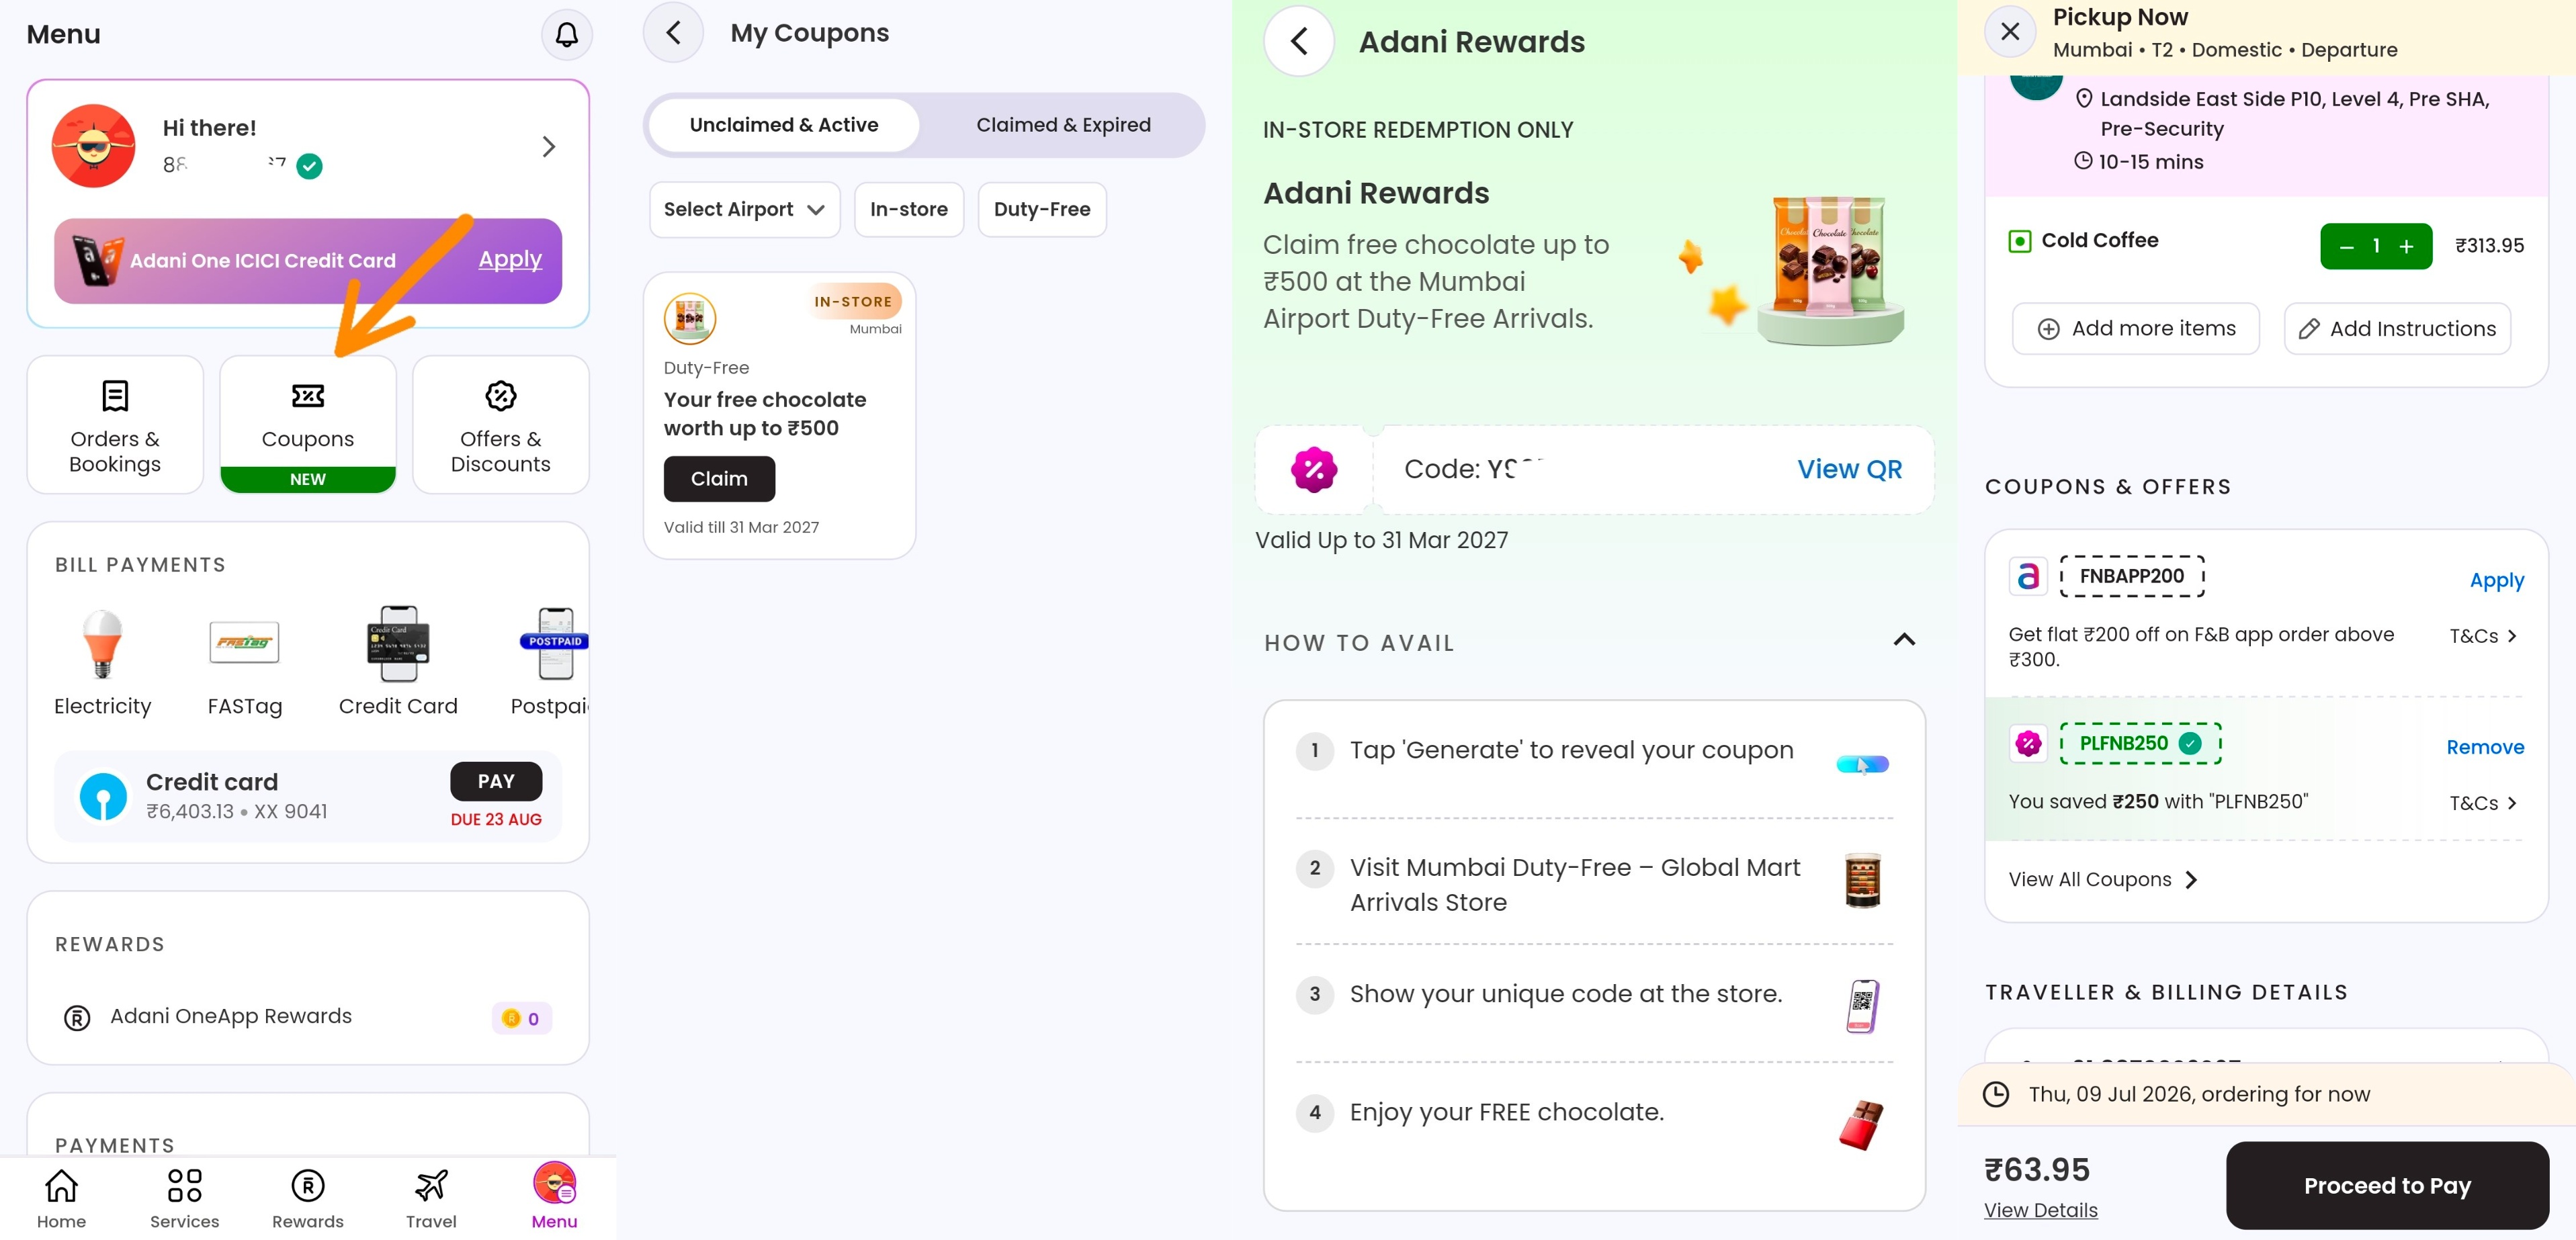The image size is (2576, 1240).
Task: Open Offers & Discounts tile
Action: 500,424
